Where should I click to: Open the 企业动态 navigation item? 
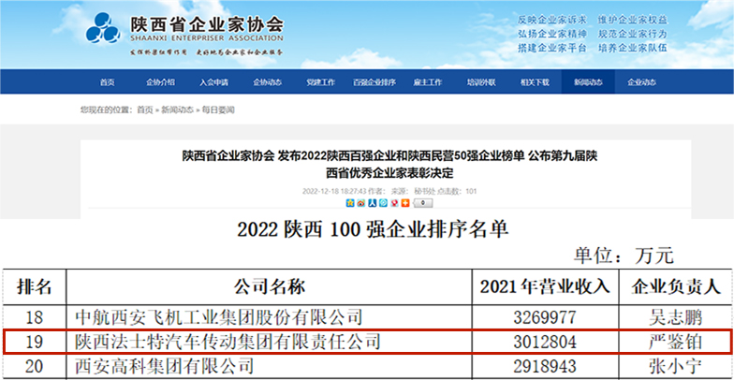pos(641,82)
